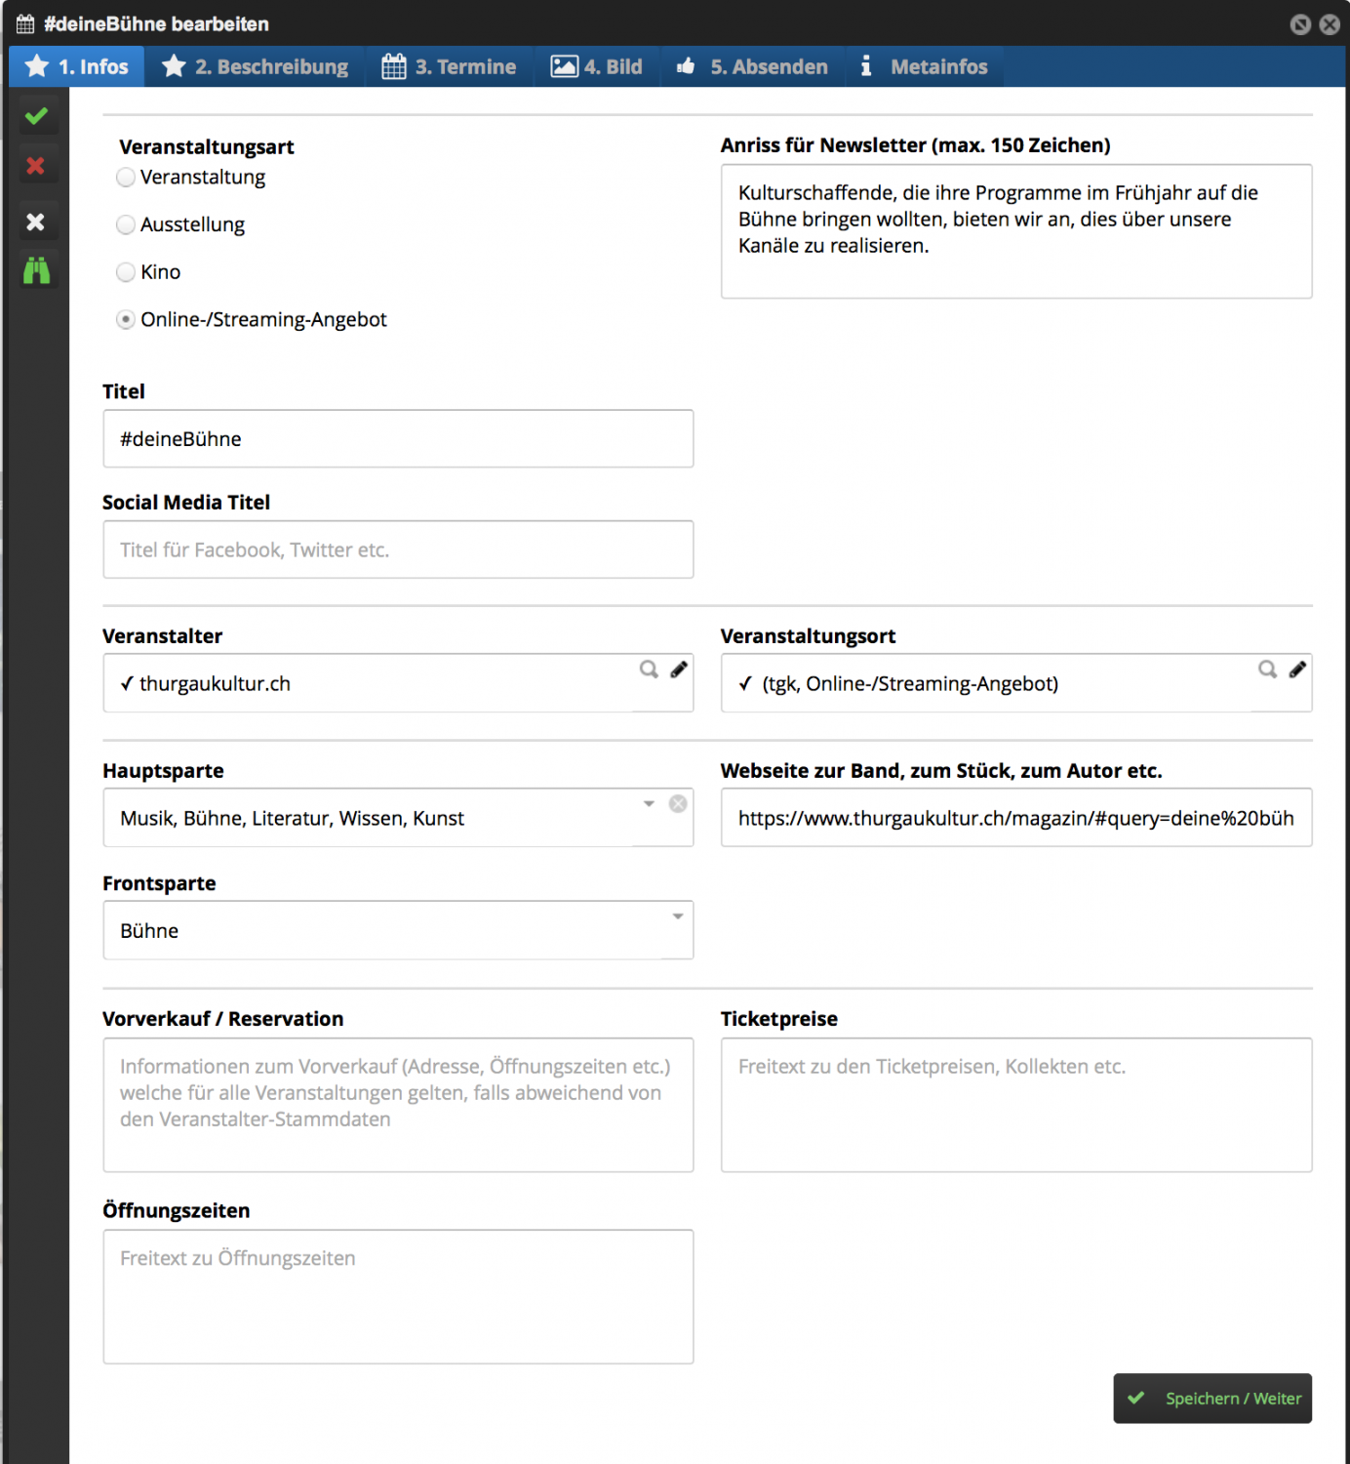The height and width of the screenshot is (1464, 1350).
Task: Open the Metainfos tab
Action: tap(925, 66)
